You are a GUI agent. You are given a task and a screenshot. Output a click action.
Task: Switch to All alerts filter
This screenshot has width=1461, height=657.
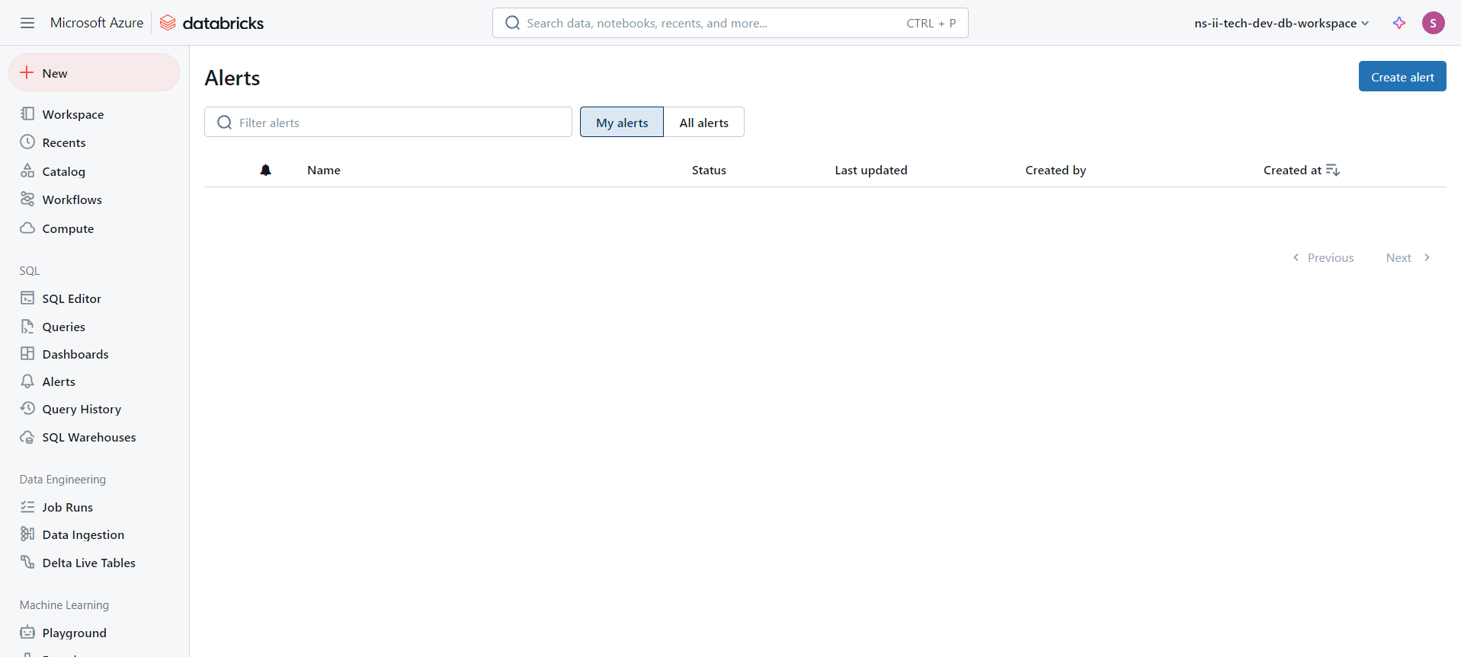tap(704, 122)
